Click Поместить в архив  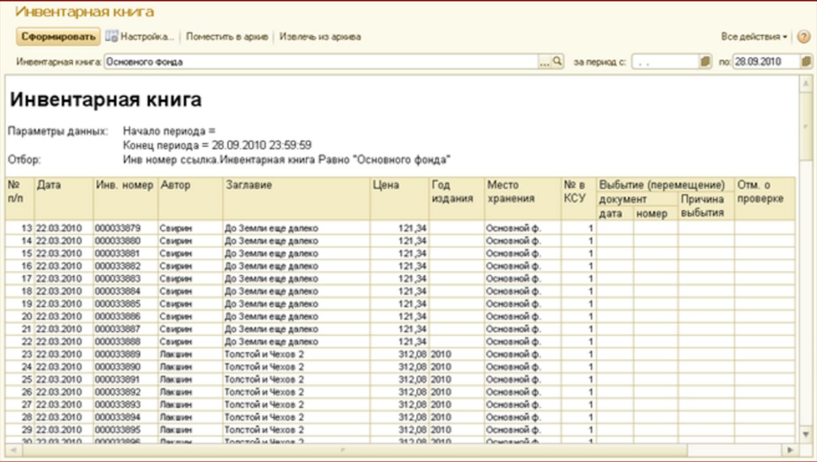(227, 37)
